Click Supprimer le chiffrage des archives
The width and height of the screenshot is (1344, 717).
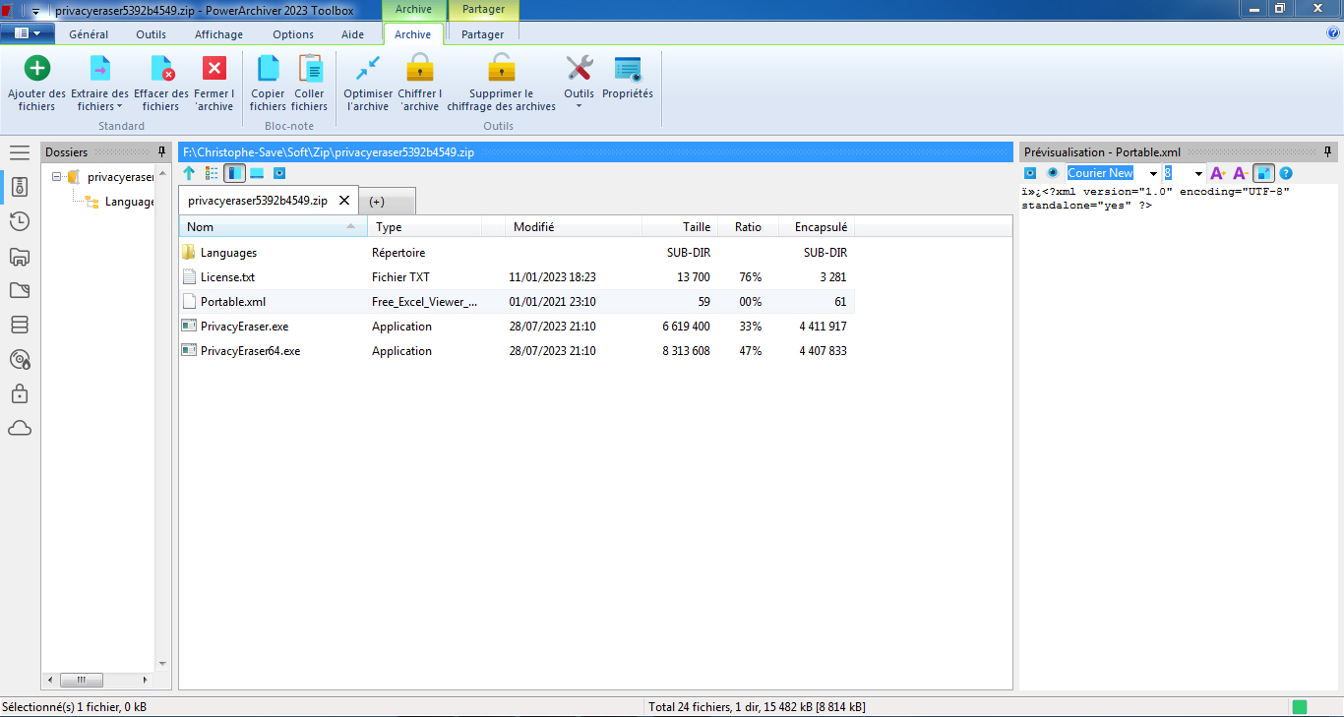pos(502,83)
